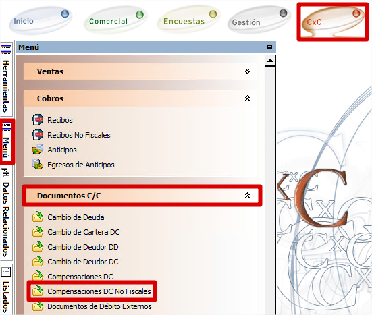The height and width of the screenshot is (315, 372).
Task: Click the Cambio de Deuda folder icon
Action: 38,217
